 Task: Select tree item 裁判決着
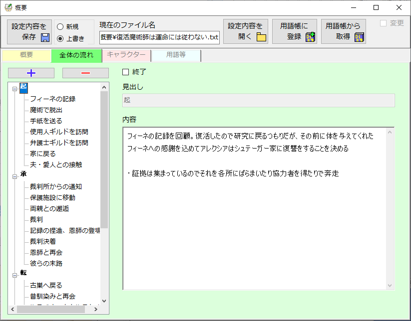43,242
